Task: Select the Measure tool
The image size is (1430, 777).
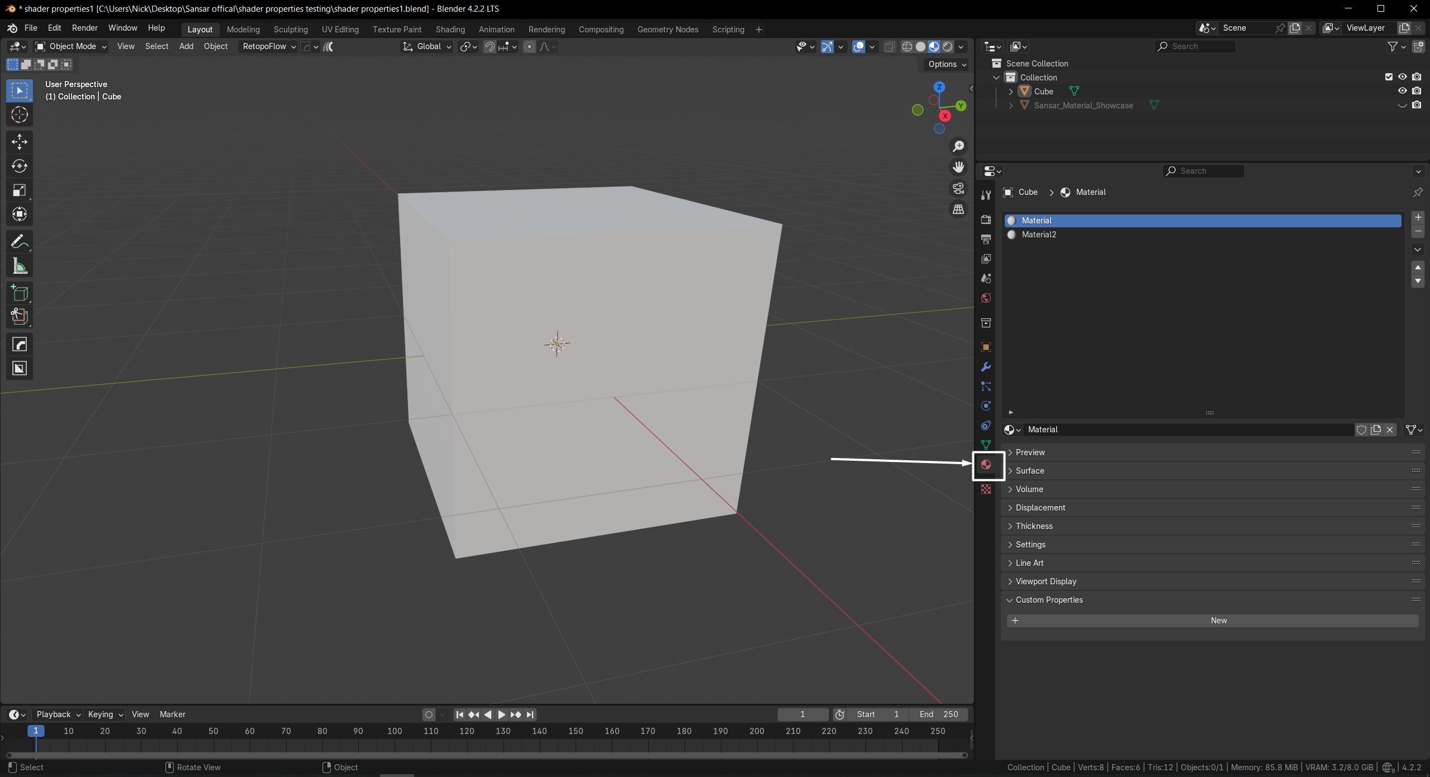Action: click(x=20, y=266)
